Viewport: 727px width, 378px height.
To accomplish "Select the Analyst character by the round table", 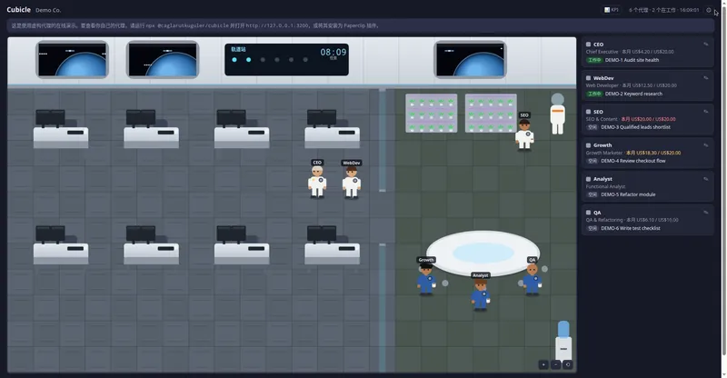I will pos(481,294).
